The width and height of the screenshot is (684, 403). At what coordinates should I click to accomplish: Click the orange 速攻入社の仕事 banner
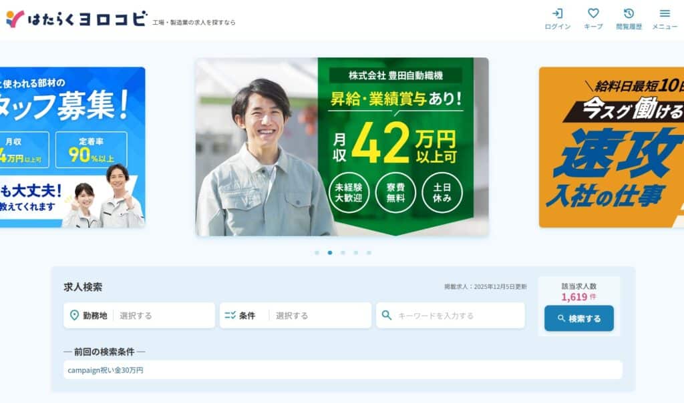coord(611,147)
